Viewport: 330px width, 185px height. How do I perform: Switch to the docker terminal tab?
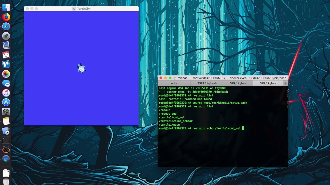point(174,83)
